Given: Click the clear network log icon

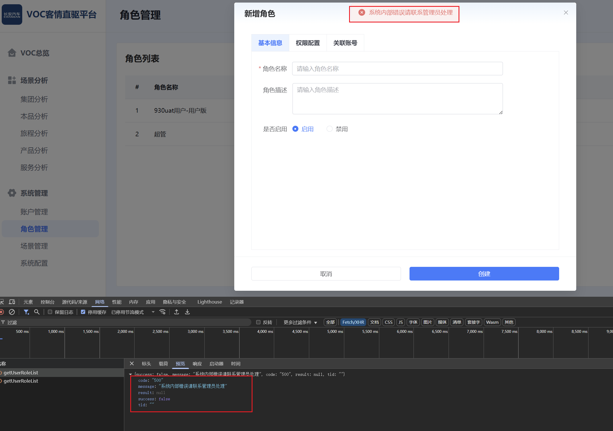Looking at the screenshot, I should point(12,312).
